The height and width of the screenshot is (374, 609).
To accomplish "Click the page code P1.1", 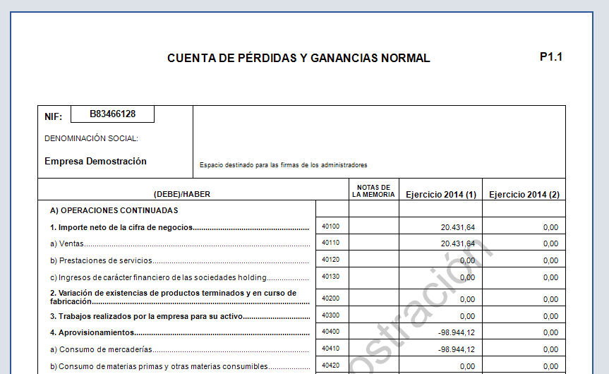I will pos(550,56).
